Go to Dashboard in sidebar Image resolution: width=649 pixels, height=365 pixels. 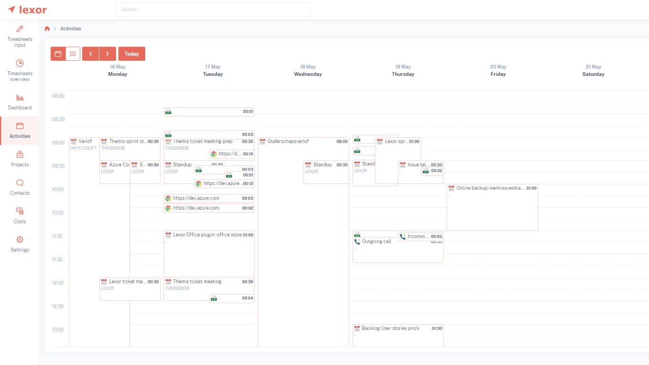point(19,102)
